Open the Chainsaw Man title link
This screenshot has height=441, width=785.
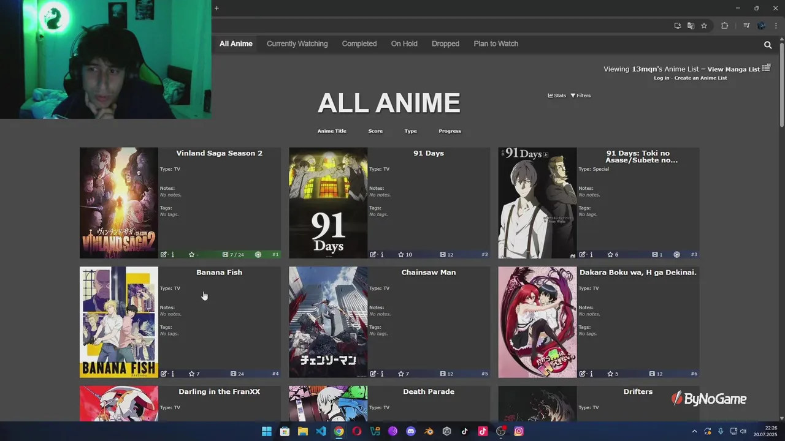(429, 273)
